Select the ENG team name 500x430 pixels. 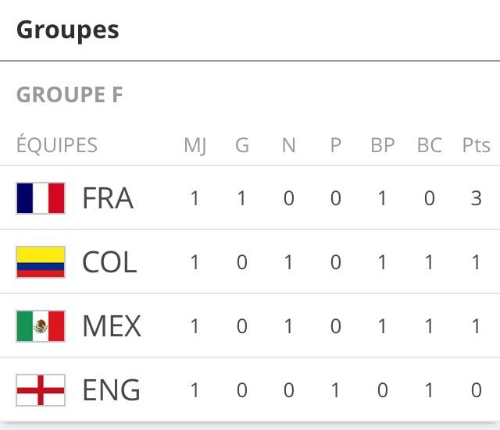tap(112, 390)
